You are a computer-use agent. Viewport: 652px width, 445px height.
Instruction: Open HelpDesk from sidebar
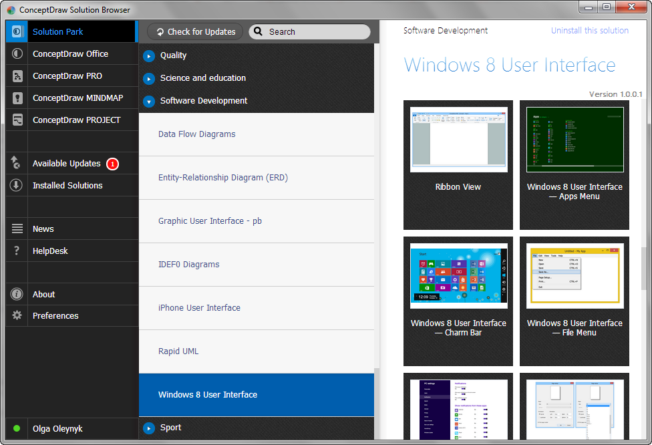[x=71, y=251]
